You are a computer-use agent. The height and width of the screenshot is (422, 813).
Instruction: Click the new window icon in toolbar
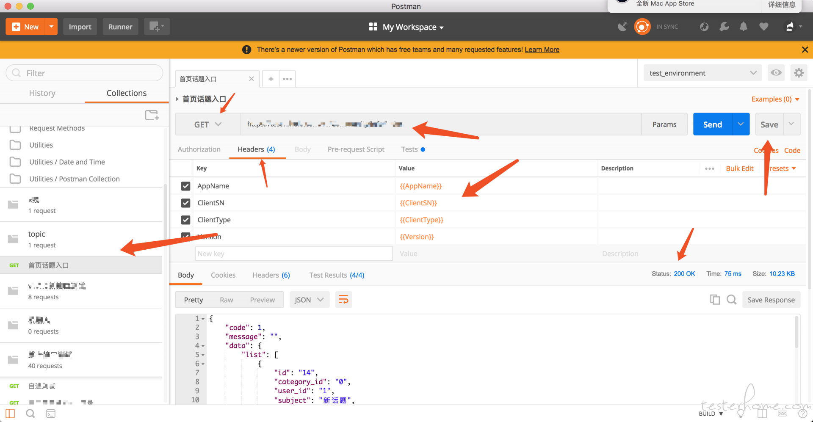click(x=156, y=27)
